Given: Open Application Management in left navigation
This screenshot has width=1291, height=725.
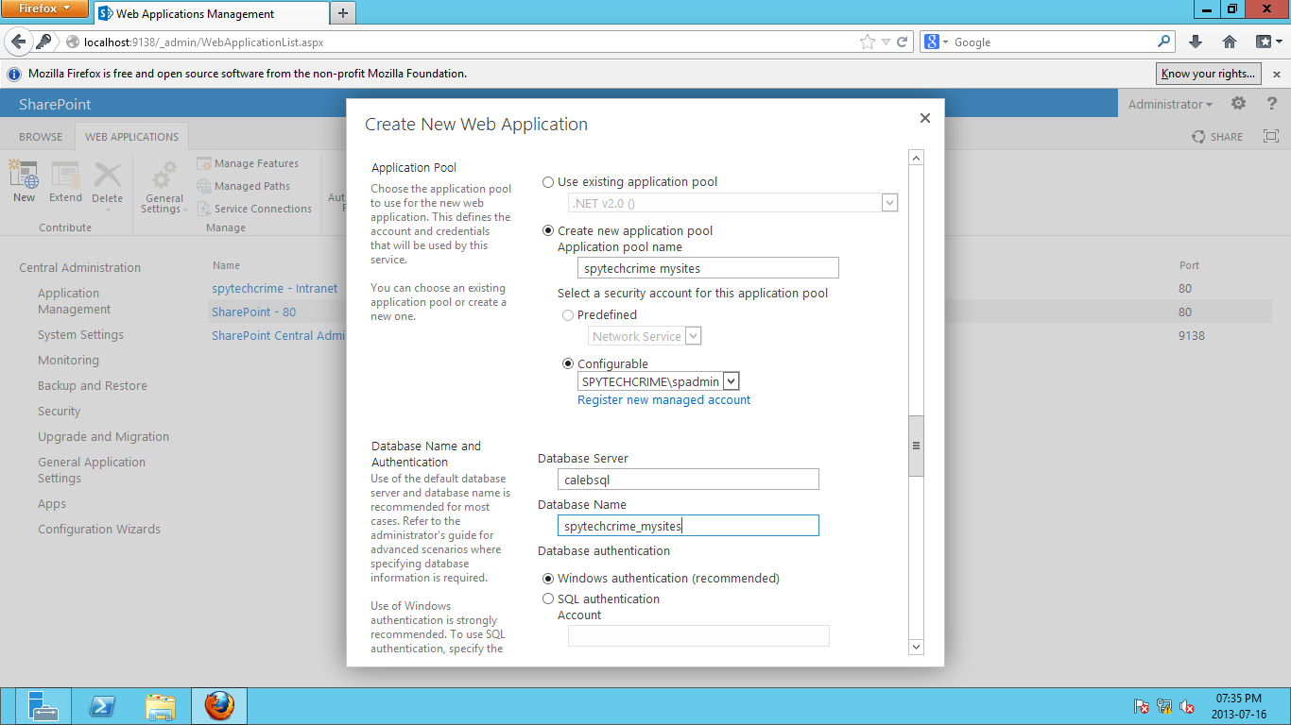Looking at the screenshot, I should pos(75,301).
